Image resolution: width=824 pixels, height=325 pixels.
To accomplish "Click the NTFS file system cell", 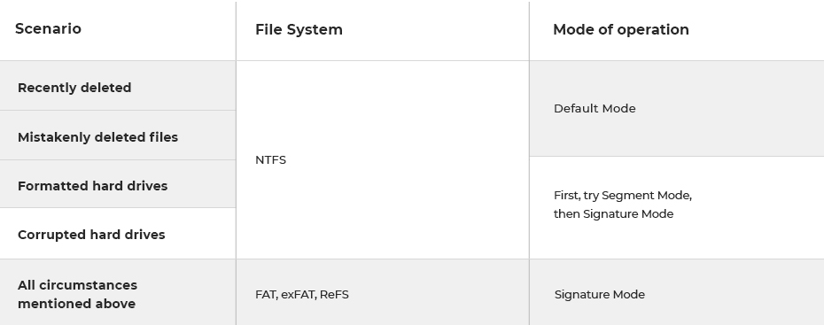I will (x=383, y=159).
